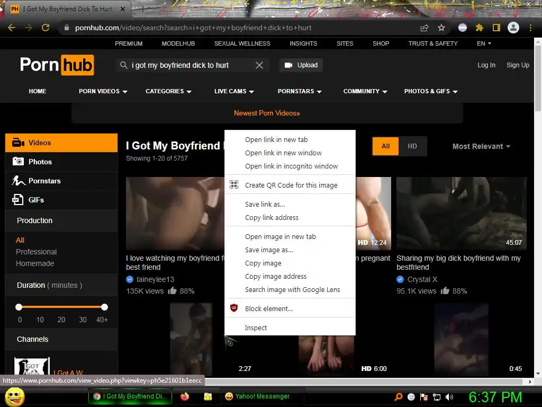This screenshot has height=407, width=542.
Task: Expand the PORN VIDEOS nav dropdown
Action: point(103,91)
